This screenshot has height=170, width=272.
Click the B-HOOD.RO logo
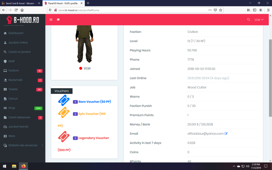(x=23, y=20)
